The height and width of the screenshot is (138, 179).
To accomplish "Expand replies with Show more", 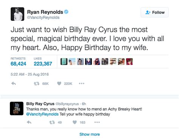I will (89, 134).
